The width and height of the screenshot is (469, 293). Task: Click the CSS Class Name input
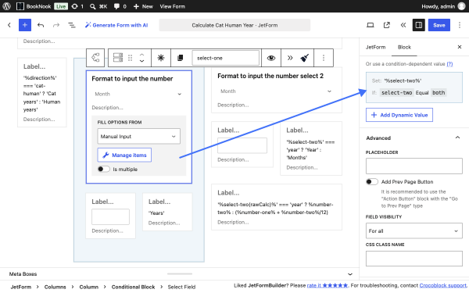point(414,259)
